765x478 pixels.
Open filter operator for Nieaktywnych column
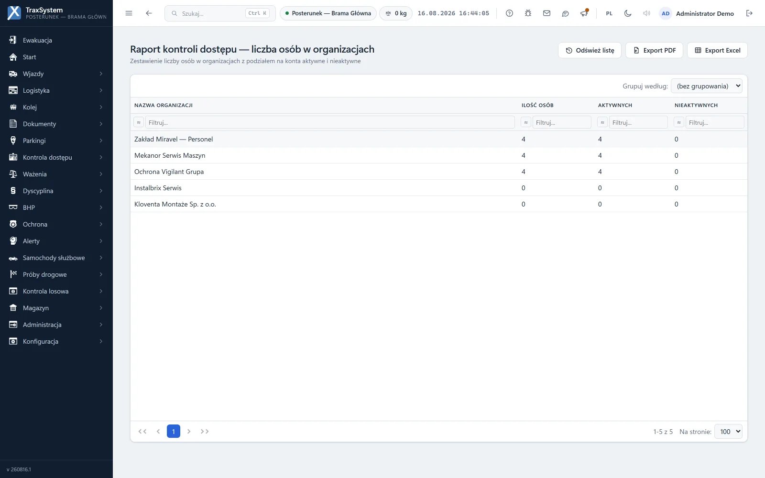click(679, 122)
